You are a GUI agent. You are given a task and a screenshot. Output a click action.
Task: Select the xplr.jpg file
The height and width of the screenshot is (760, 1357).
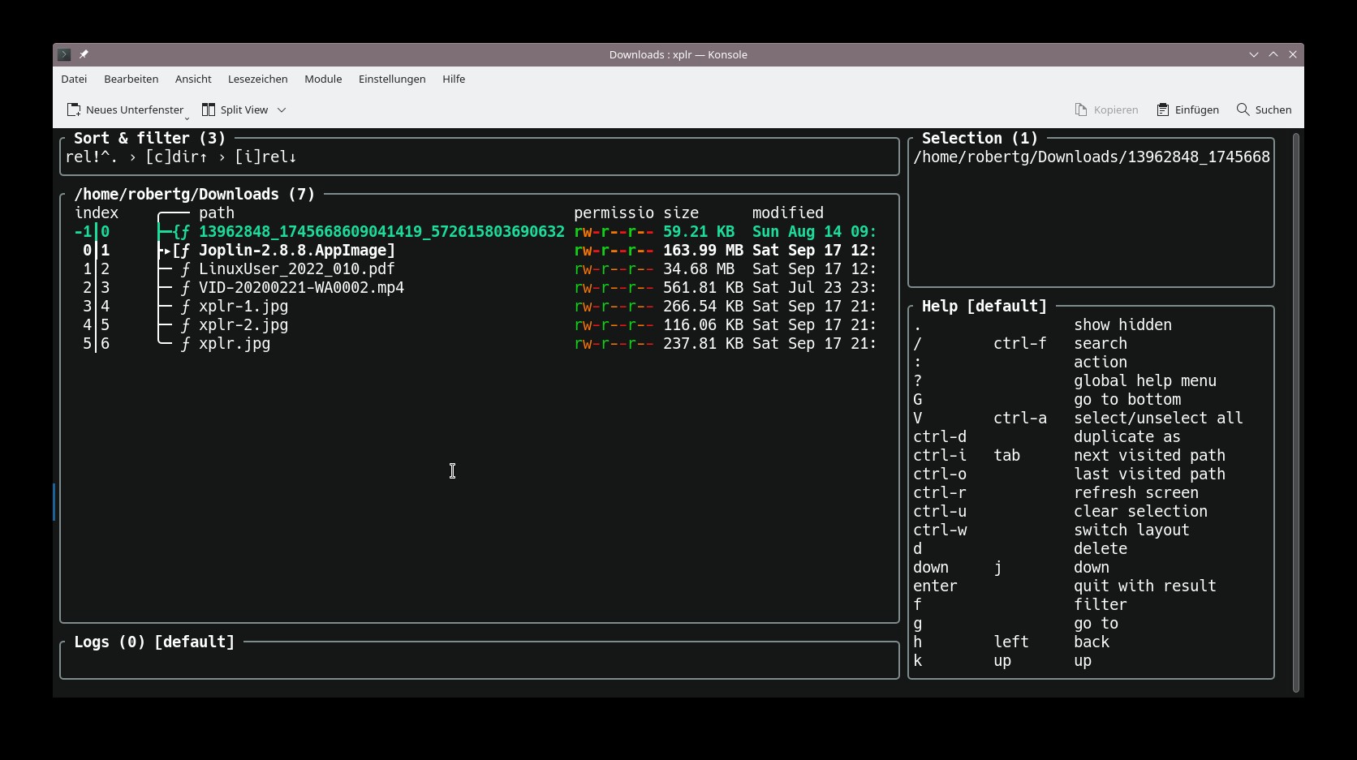tap(235, 343)
